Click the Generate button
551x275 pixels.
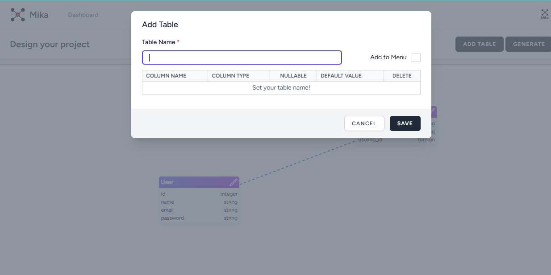[529, 44]
